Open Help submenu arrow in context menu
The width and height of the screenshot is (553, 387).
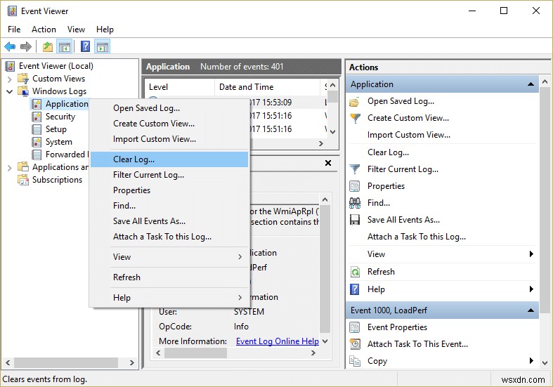pyautogui.click(x=240, y=298)
